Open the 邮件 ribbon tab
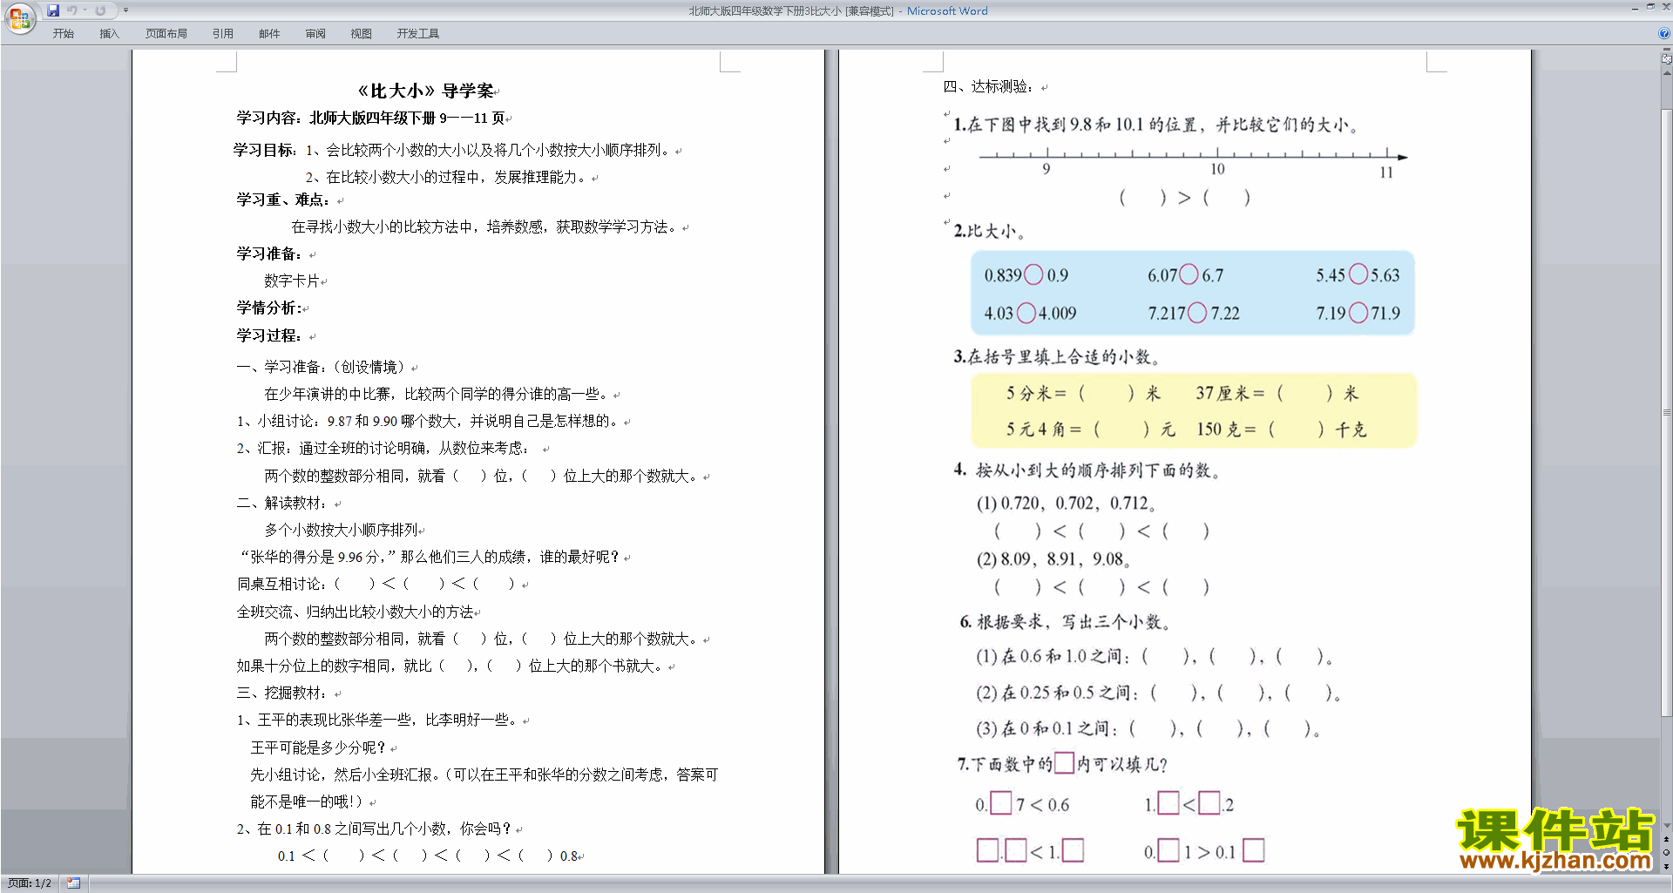 coord(269,34)
